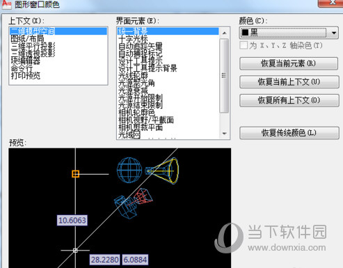Click the yellow spotlight cone glyph in preview

[162, 171]
